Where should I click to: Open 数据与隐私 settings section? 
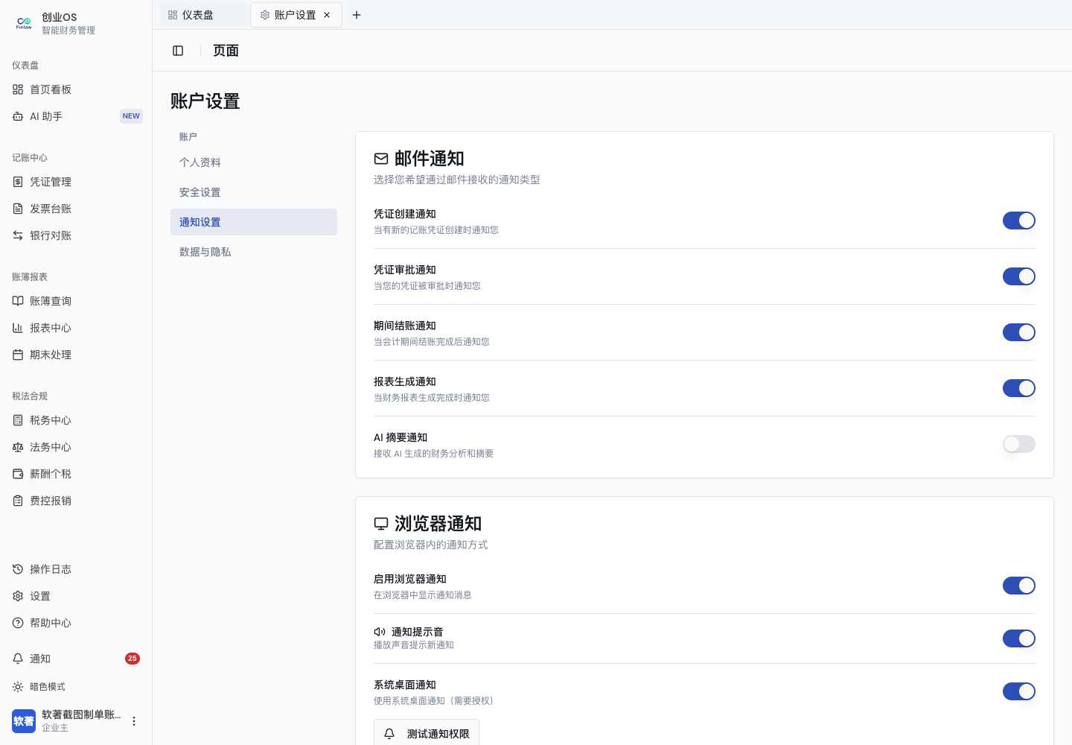[254, 252]
